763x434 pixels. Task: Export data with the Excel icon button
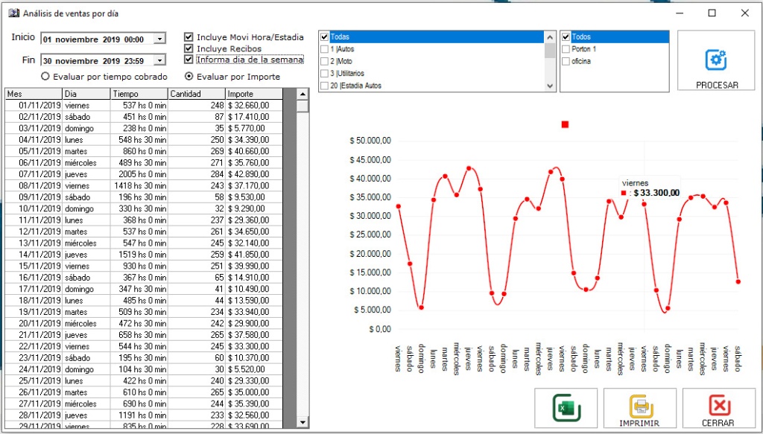pos(566,408)
